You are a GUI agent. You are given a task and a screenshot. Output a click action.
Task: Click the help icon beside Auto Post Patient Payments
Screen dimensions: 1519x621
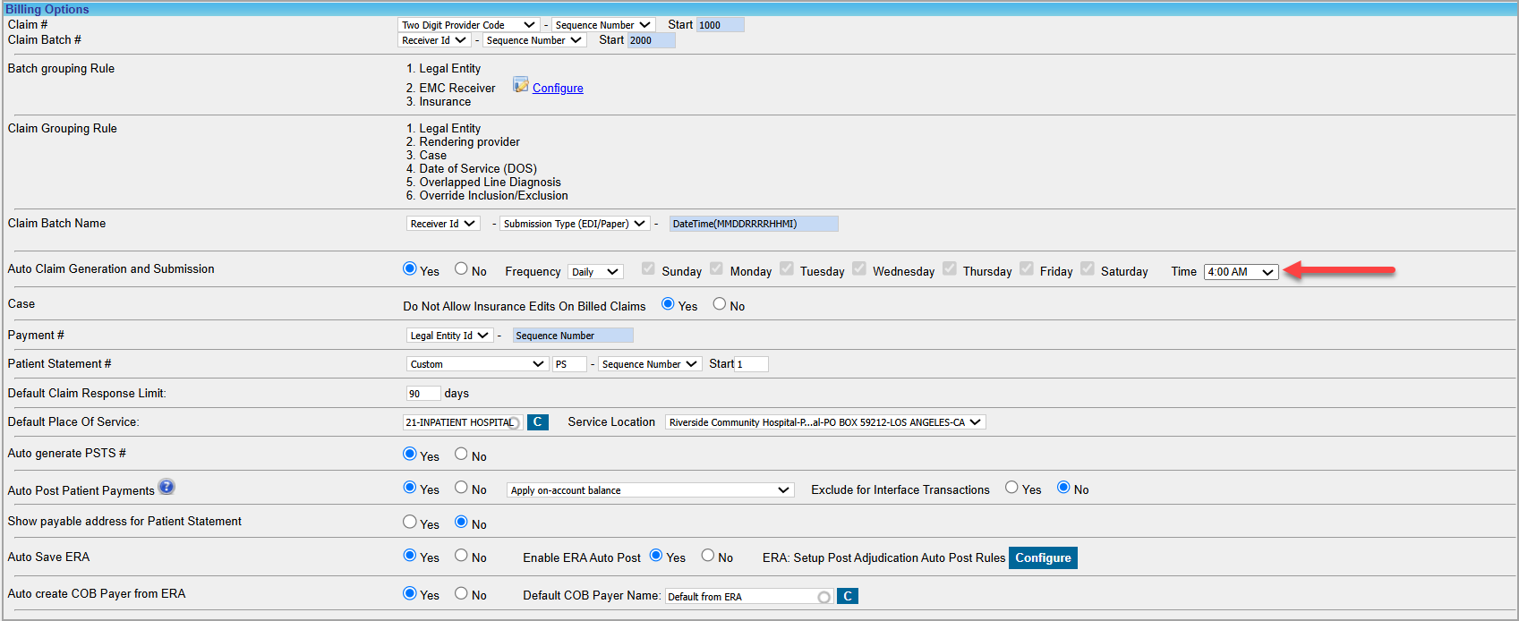pos(166,487)
